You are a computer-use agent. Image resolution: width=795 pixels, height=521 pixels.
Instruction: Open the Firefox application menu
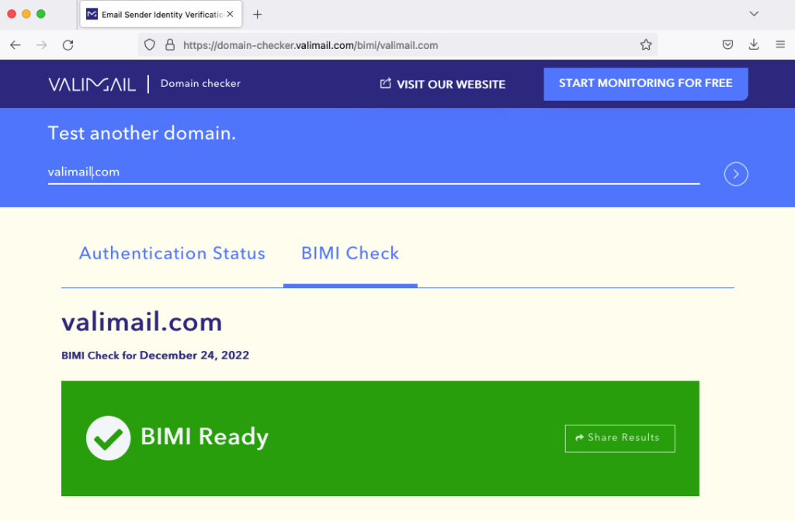point(780,44)
